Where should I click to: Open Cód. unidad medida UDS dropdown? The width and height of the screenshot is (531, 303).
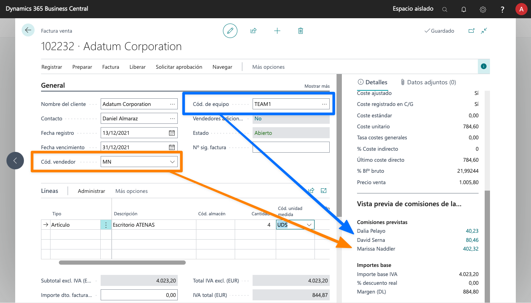[x=309, y=225]
